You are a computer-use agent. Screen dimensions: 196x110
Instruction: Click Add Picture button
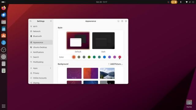(115, 64)
